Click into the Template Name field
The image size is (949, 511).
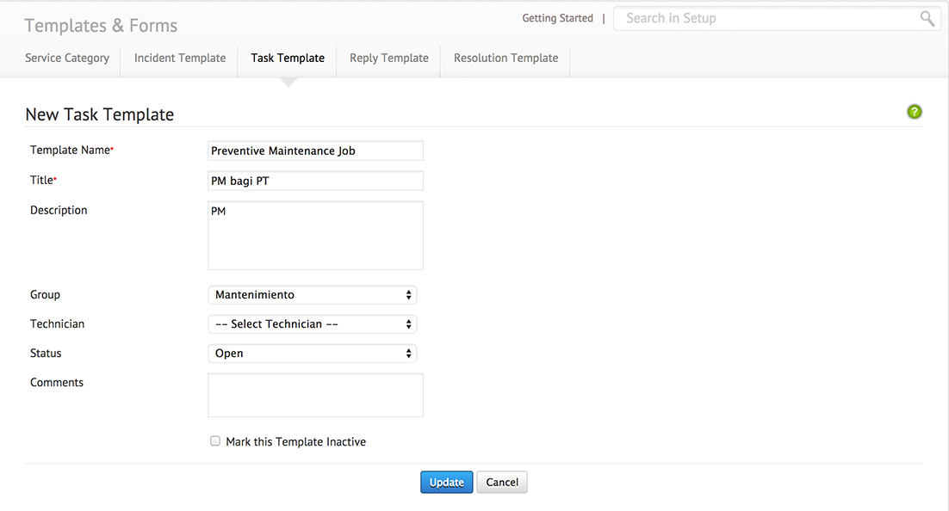pyautogui.click(x=316, y=151)
